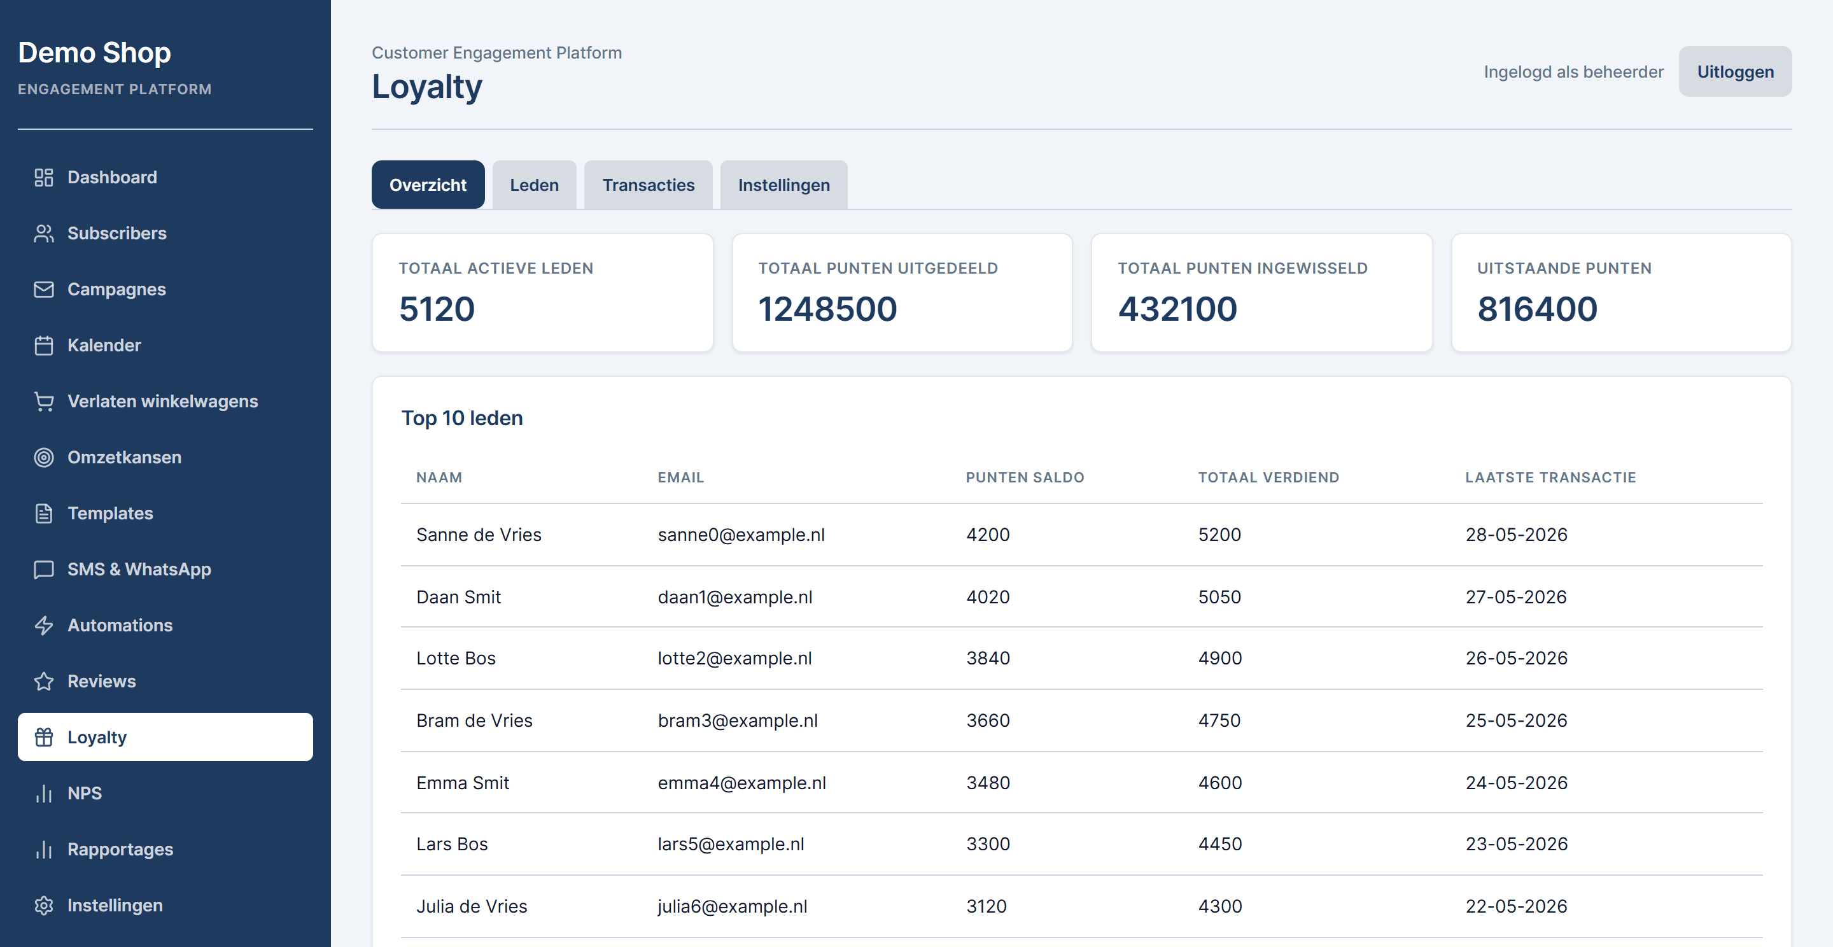1833x947 pixels.
Task: Click Ingelogd als beheerder text
Action: coord(1573,72)
